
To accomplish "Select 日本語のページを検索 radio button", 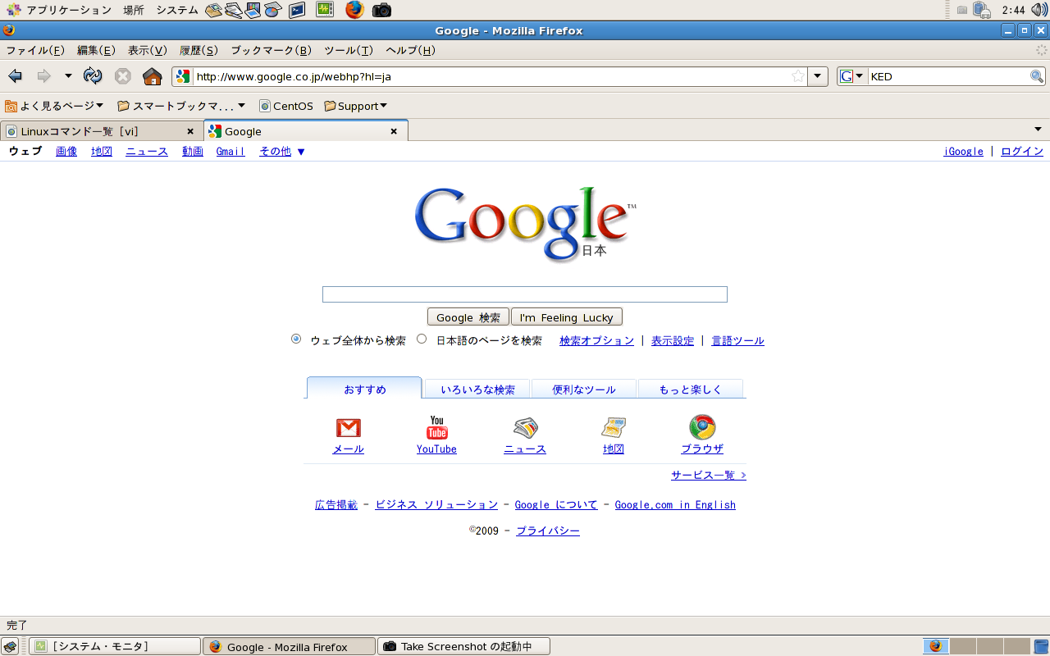I will coord(422,339).
